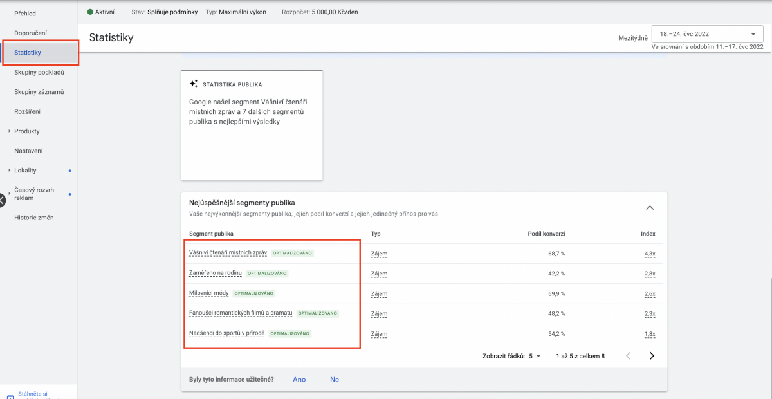772x399 pixels.
Task: Open Skupiny podkladů menu item
Action: point(39,72)
